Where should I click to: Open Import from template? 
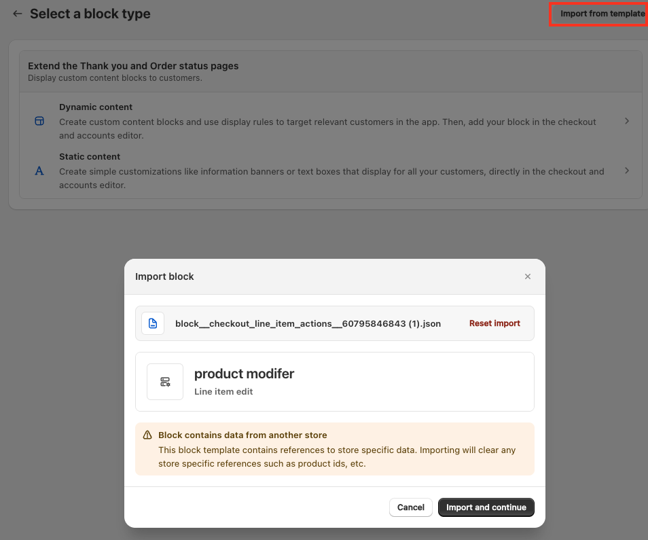click(x=598, y=14)
